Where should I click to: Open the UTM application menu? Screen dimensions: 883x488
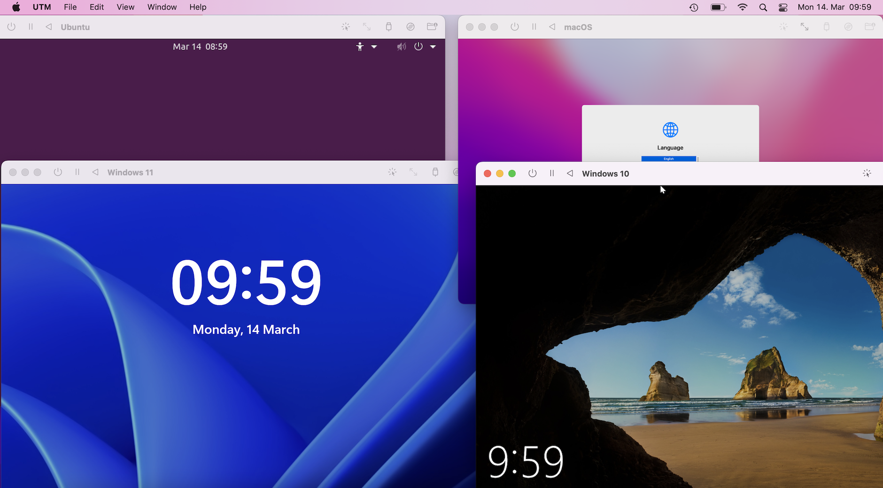pos(42,7)
